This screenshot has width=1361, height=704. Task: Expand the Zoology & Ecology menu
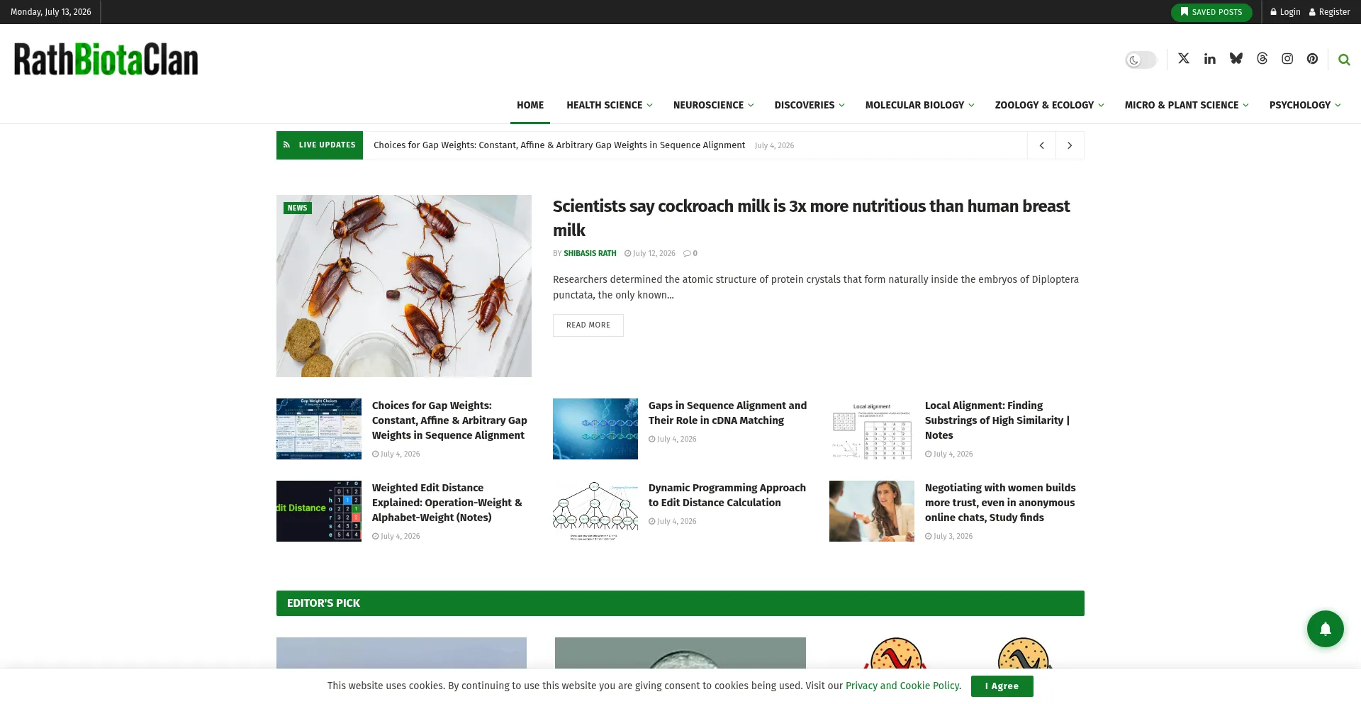point(1049,105)
